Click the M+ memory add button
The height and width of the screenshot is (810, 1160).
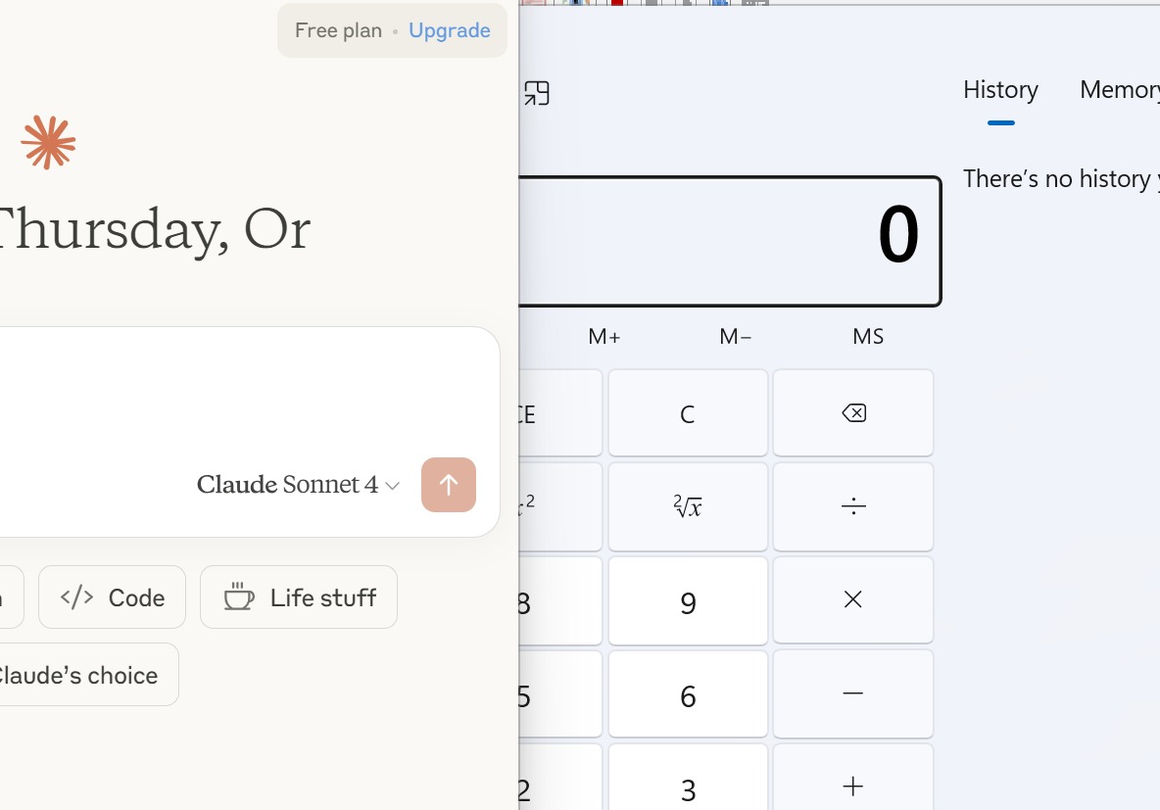[x=604, y=337]
